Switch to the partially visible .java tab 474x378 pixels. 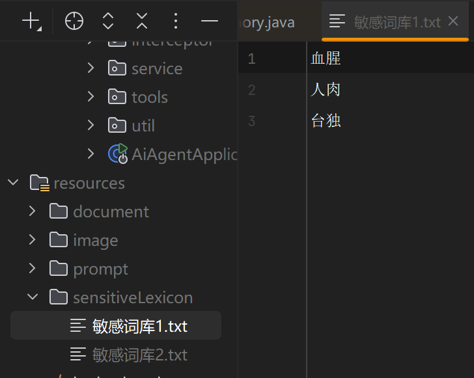tap(269, 23)
